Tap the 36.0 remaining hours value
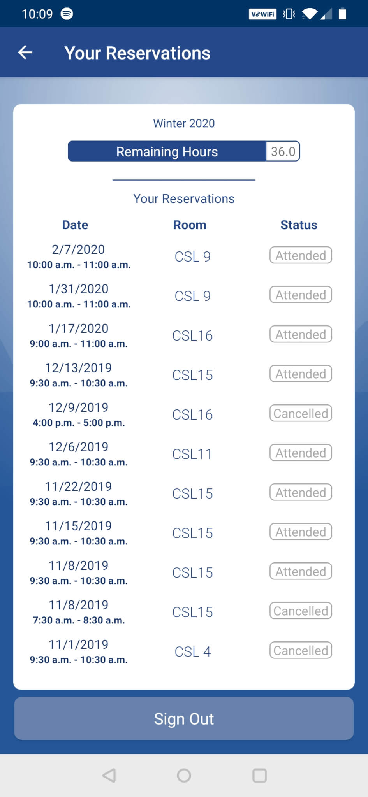Screen dimensions: 368x797 point(283,151)
